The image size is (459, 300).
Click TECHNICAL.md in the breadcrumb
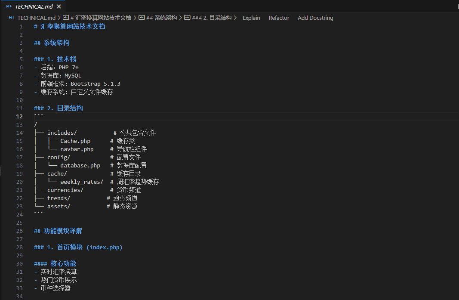pyautogui.click(x=36, y=18)
